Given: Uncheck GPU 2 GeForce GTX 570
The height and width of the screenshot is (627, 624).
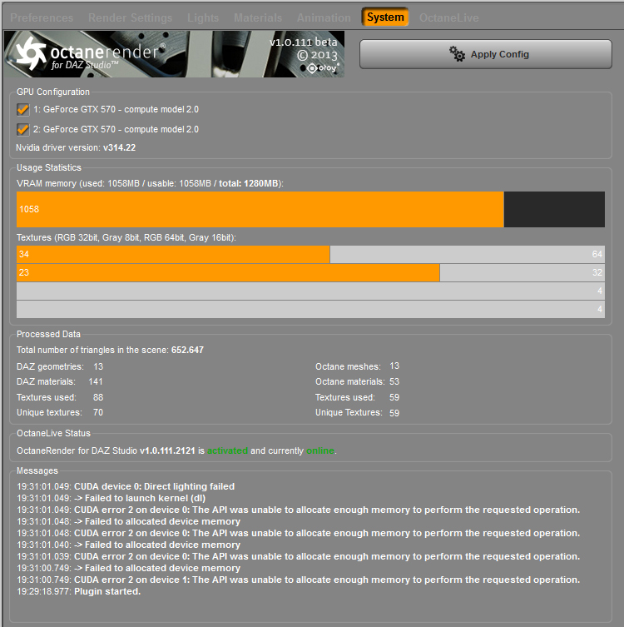Looking at the screenshot, I should click(x=22, y=129).
